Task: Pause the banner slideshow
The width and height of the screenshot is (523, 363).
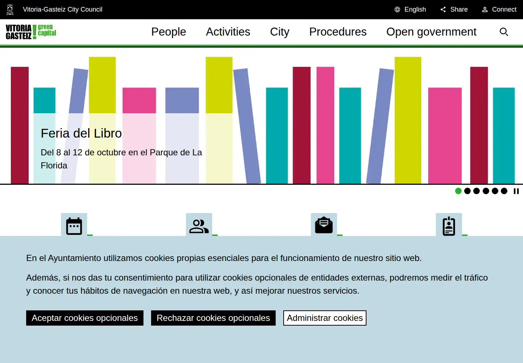Action: (516, 191)
